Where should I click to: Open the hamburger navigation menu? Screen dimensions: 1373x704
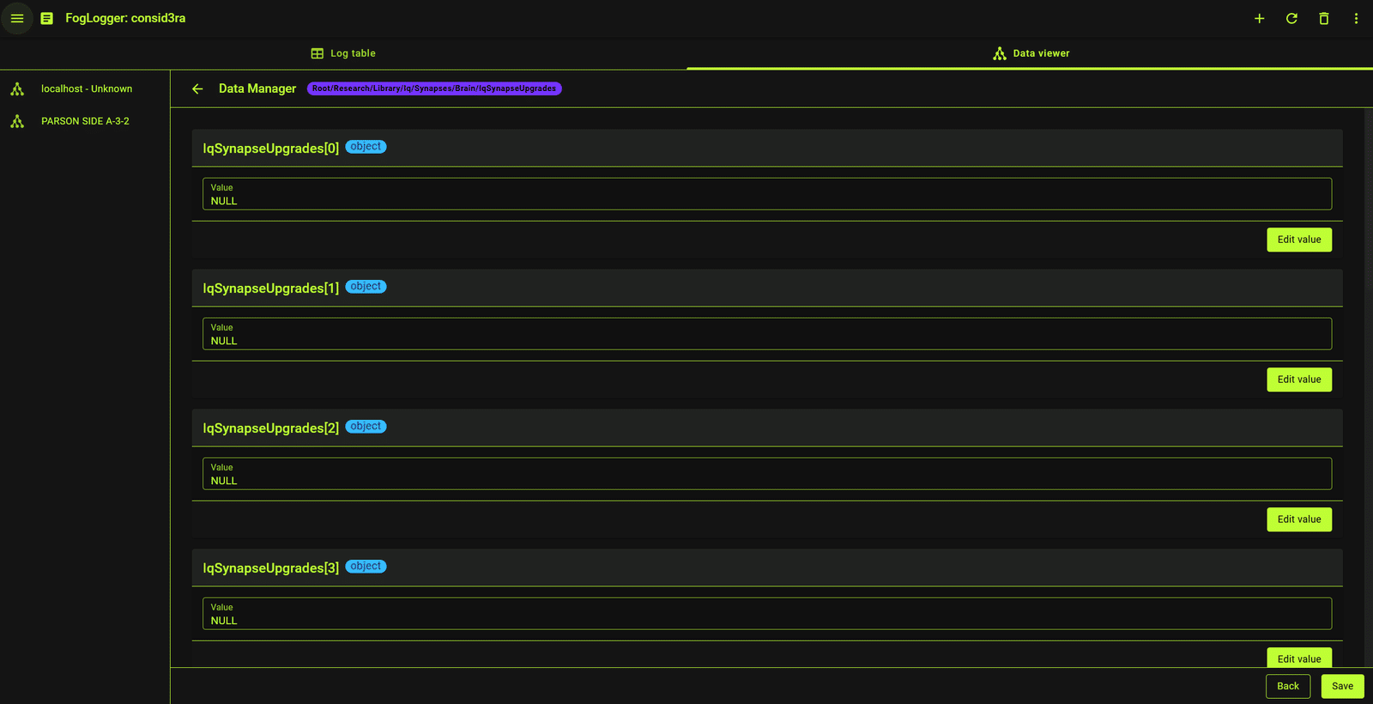(17, 18)
